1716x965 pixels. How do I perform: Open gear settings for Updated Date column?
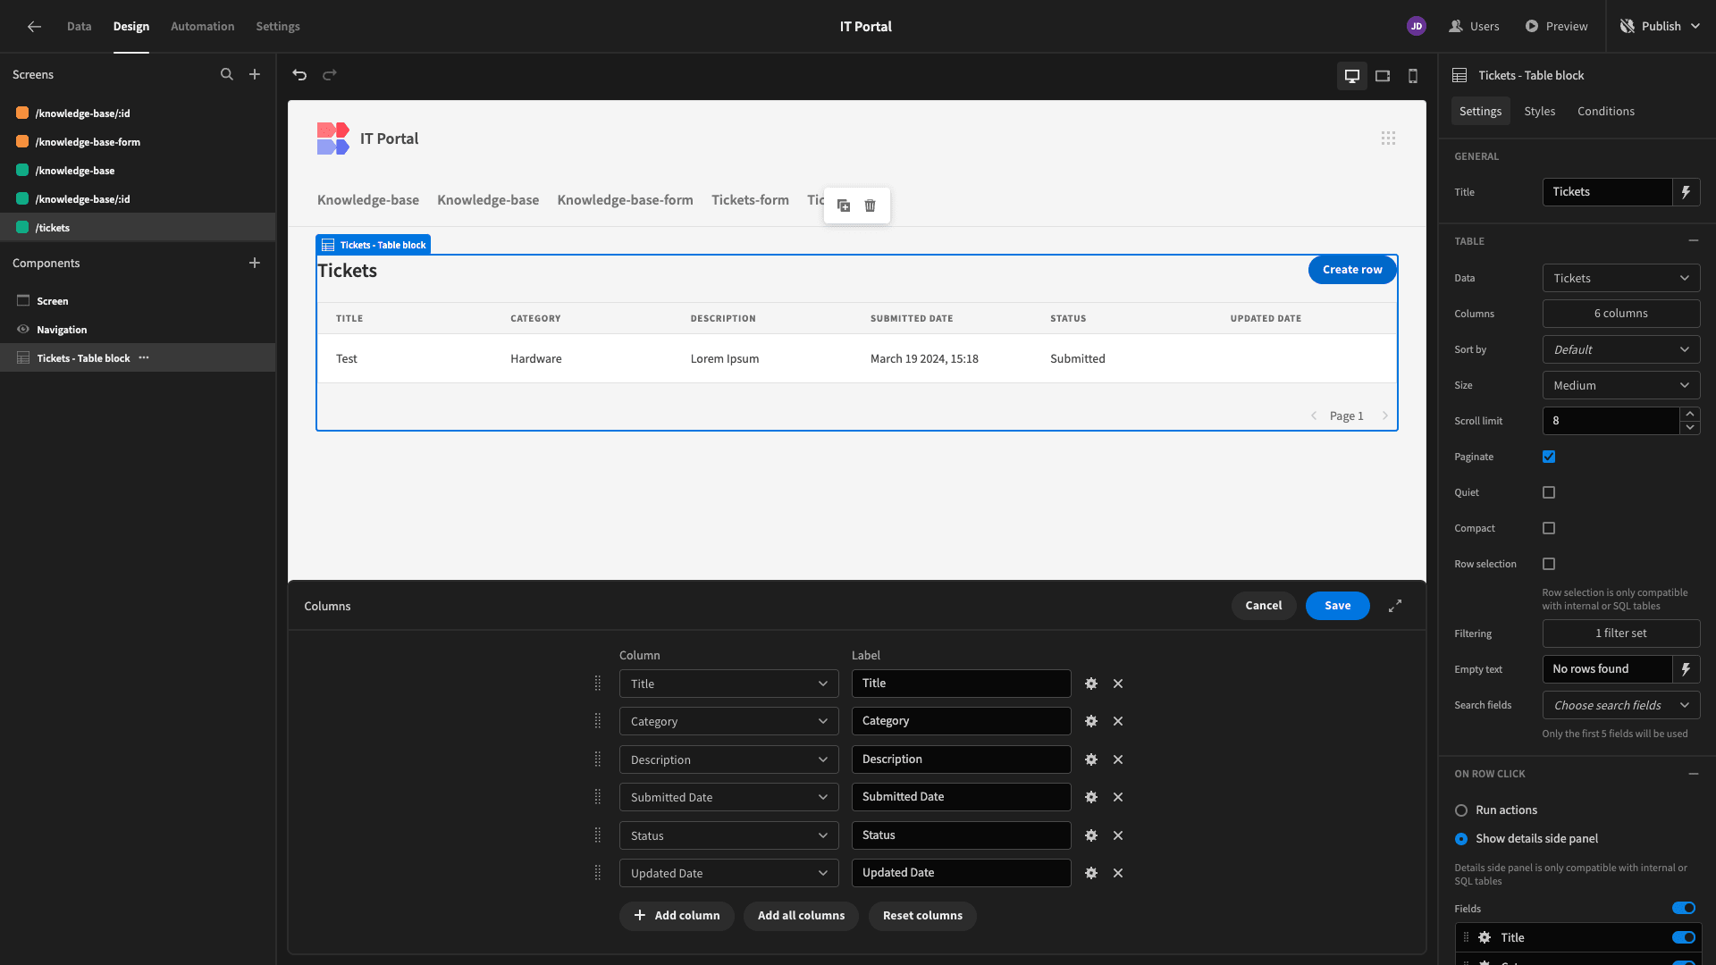(1091, 873)
